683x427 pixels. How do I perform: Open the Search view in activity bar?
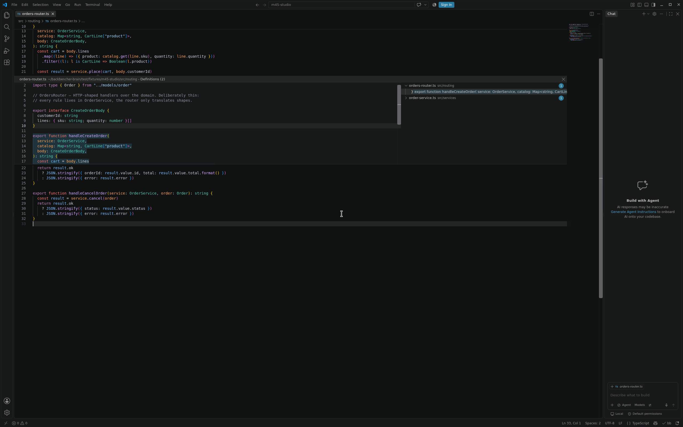(x=7, y=27)
